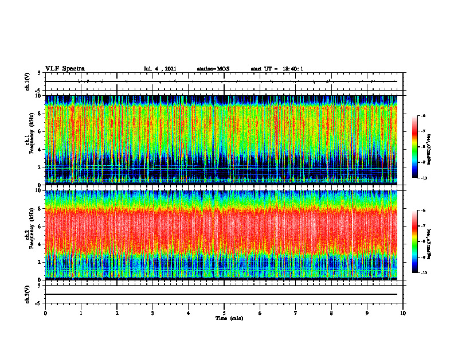Select ch.2 colorbar log(PSD) unit label

pyautogui.click(x=429, y=243)
